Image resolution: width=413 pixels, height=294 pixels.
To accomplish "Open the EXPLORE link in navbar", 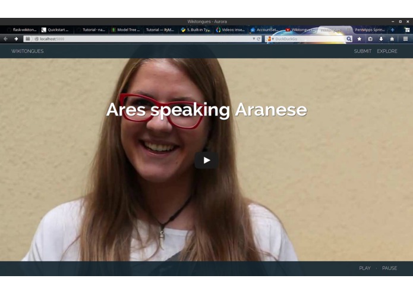I will (x=387, y=51).
